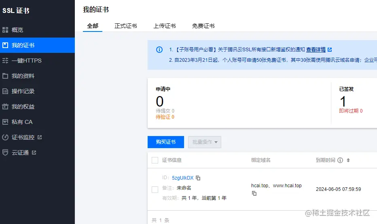The height and width of the screenshot is (224, 377).
Task: Click the 我的证书 bookmark icon
Action: pos(5,45)
